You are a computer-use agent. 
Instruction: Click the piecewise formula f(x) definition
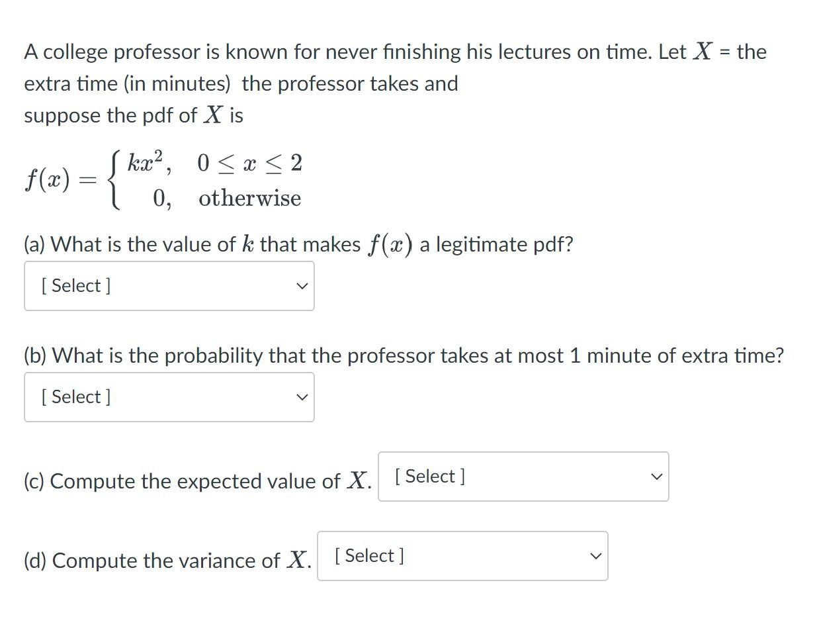tap(163, 180)
